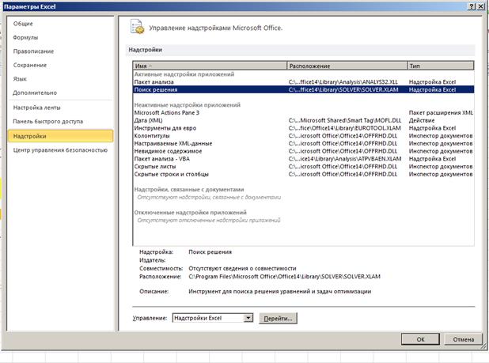Click the Активные надстройки приложений group header
The height and width of the screenshot is (363, 489).
click(x=184, y=74)
